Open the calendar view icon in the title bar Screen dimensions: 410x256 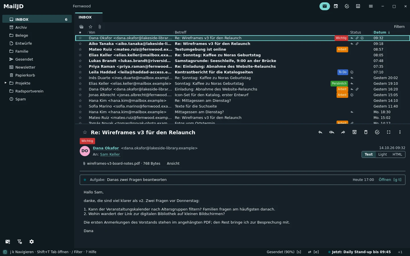[x=336, y=6]
